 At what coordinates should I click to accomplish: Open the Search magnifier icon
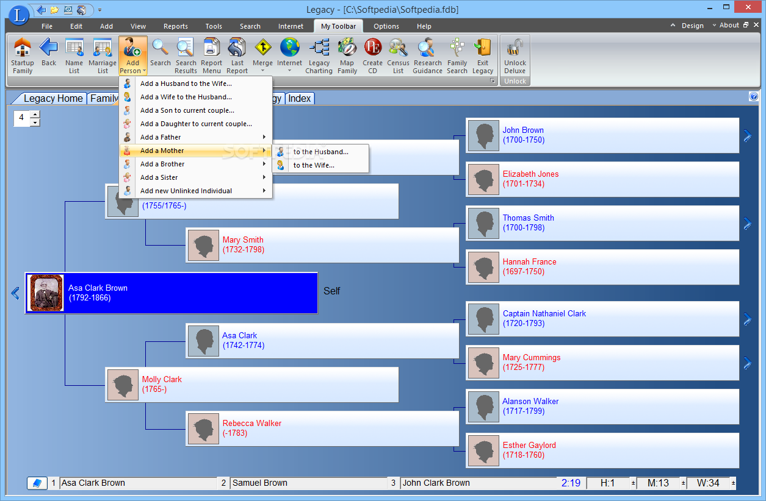161,52
